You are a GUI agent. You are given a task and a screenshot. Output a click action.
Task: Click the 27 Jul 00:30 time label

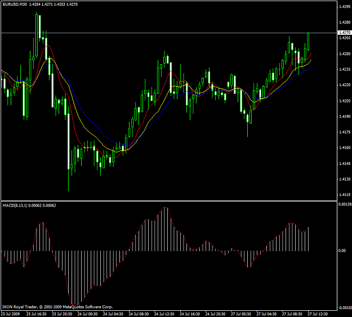click(x=241, y=314)
